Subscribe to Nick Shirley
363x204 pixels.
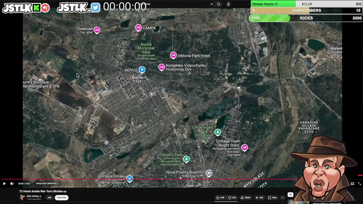click(62, 197)
